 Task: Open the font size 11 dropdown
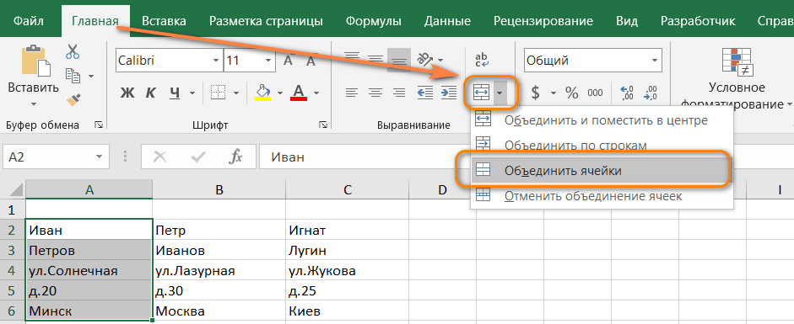[x=267, y=61]
